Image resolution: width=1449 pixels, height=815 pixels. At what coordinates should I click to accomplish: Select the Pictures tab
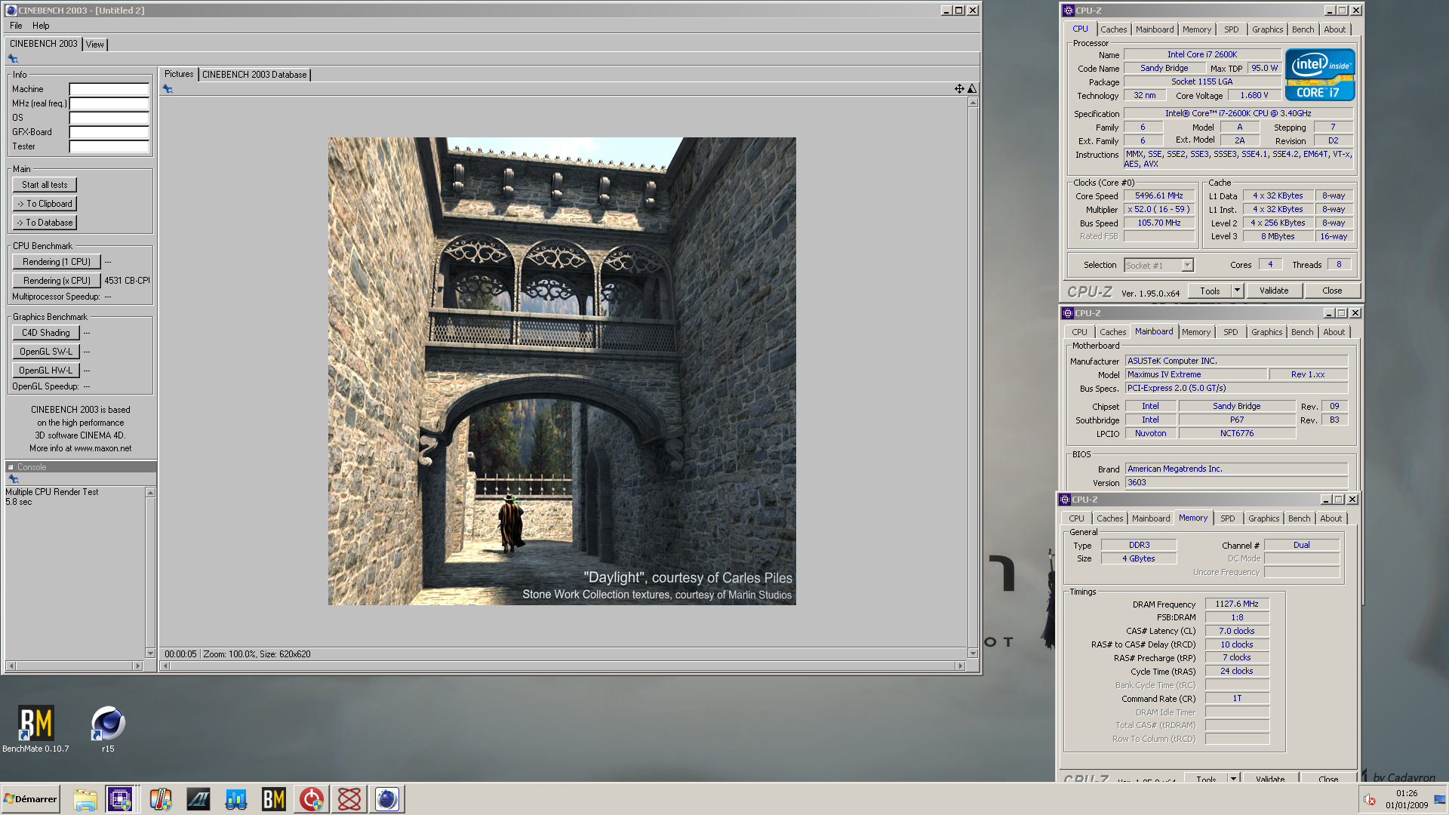coord(179,74)
